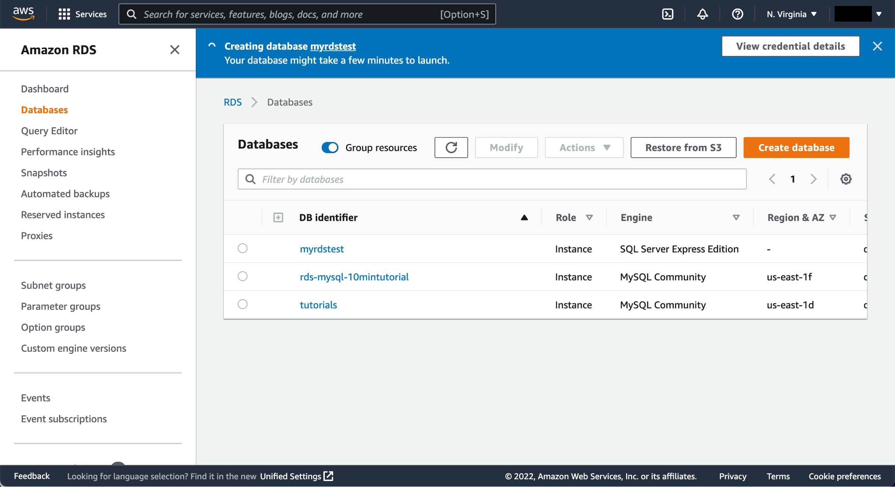Open Reserved instances
Screen dimensions: 895x487
63,215
